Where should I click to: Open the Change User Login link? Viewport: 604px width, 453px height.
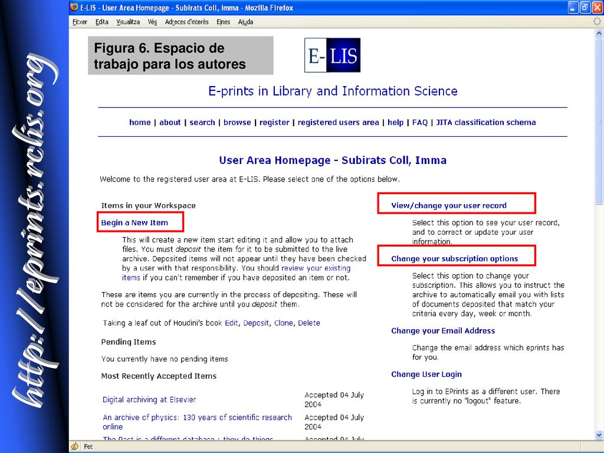pos(426,374)
